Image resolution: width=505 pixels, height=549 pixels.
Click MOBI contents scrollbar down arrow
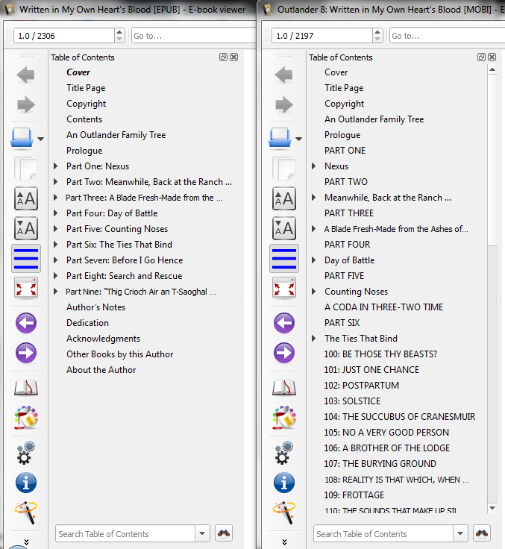(492, 508)
